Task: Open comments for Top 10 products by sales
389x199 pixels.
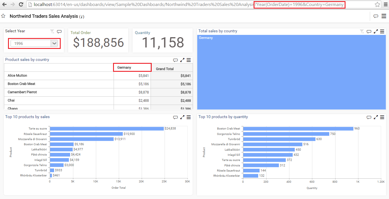Action: (175, 117)
